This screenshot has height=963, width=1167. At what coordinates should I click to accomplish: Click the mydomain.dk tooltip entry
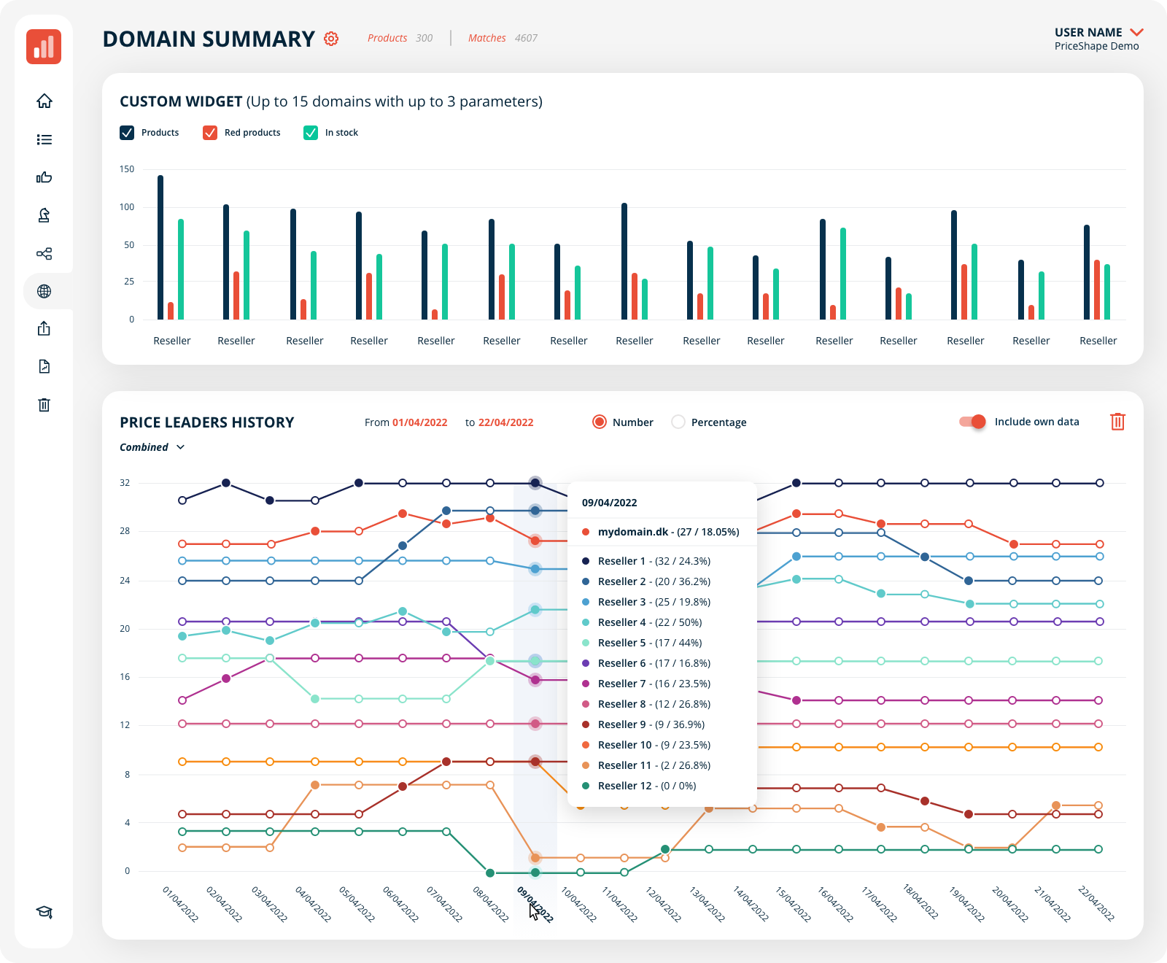pyautogui.click(x=661, y=532)
